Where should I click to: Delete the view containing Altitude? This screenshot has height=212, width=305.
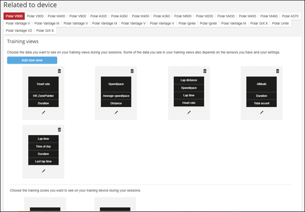click(278, 71)
